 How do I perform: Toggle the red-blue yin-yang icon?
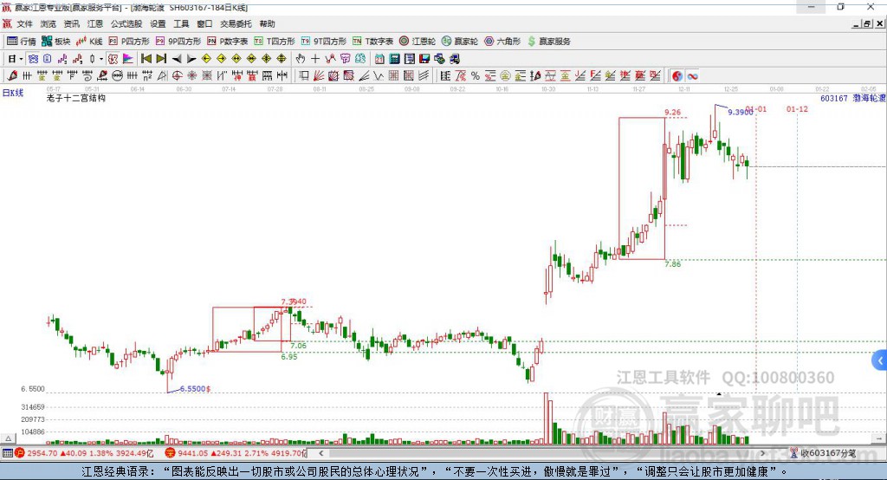click(x=677, y=75)
